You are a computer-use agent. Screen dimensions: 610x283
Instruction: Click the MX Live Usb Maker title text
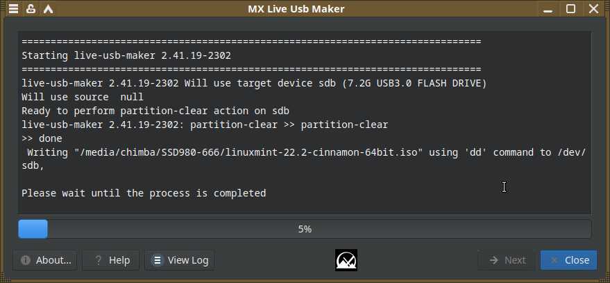tap(296, 9)
